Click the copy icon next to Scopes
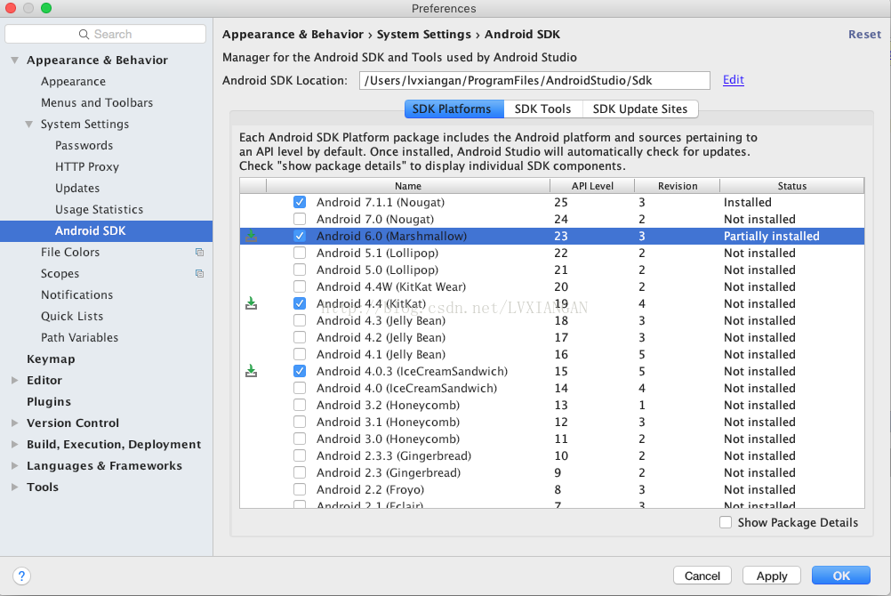891x596 pixels. pyautogui.click(x=199, y=274)
